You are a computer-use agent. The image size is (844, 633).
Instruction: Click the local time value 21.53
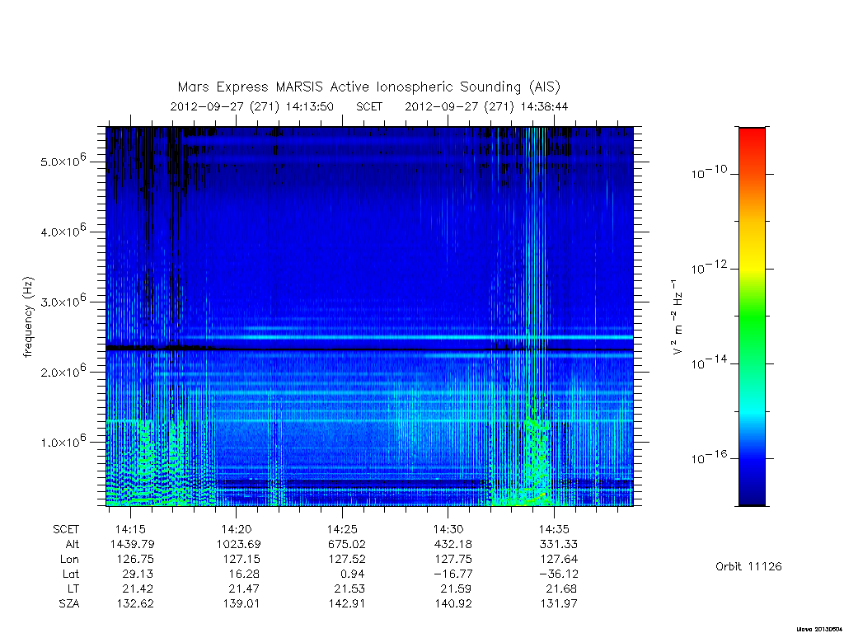pyautogui.click(x=349, y=588)
